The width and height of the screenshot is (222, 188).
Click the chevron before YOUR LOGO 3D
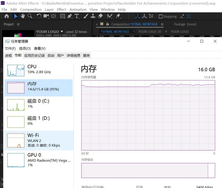pos(134,31)
